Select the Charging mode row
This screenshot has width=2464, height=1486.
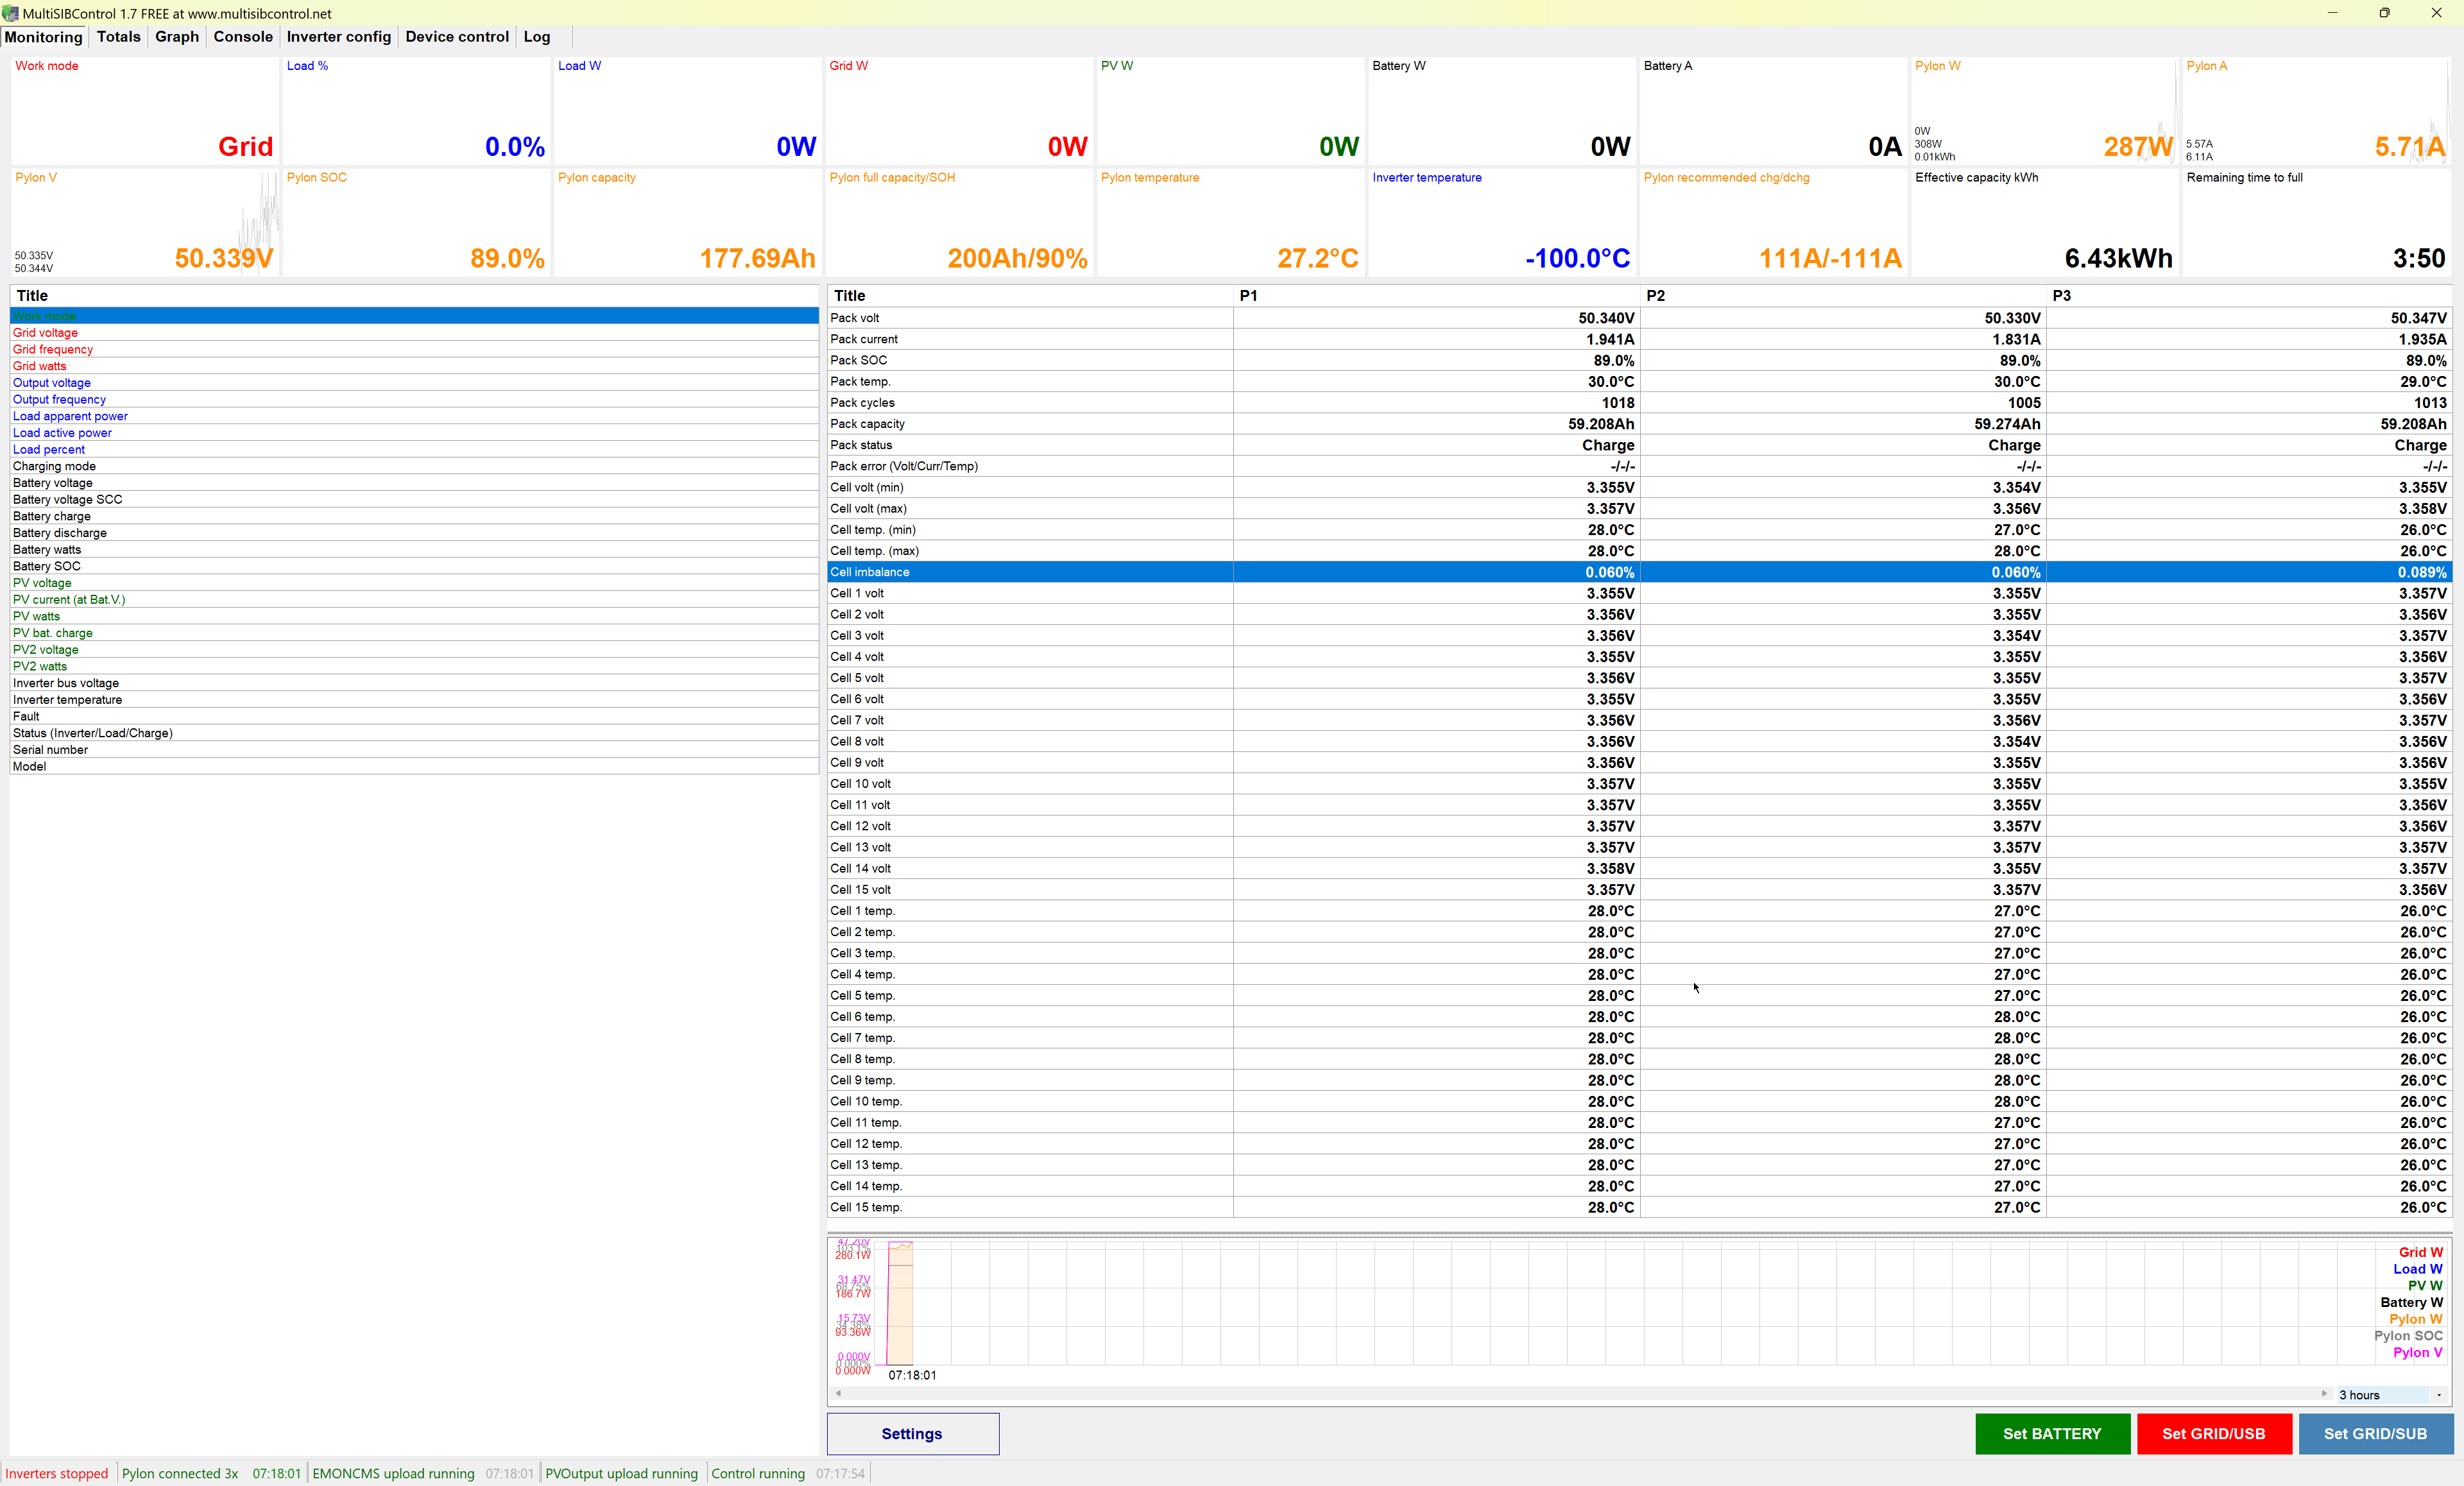tap(414, 467)
